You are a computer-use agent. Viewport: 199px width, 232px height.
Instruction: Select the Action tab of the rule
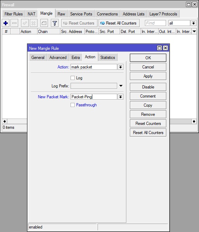(90, 57)
